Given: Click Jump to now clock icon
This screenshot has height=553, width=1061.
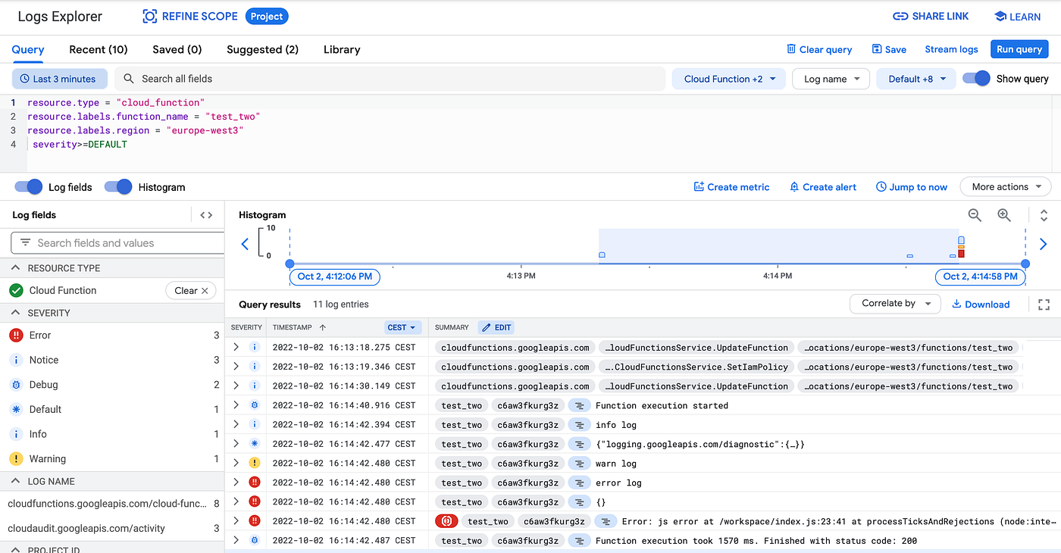Looking at the screenshot, I should [x=880, y=186].
